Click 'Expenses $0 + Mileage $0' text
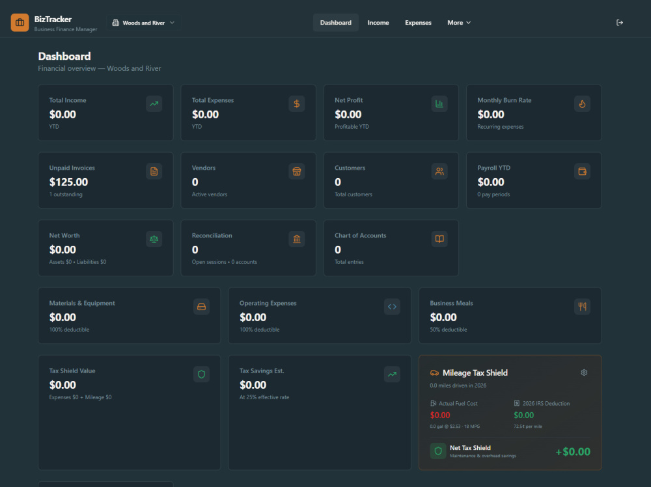 [80, 397]
